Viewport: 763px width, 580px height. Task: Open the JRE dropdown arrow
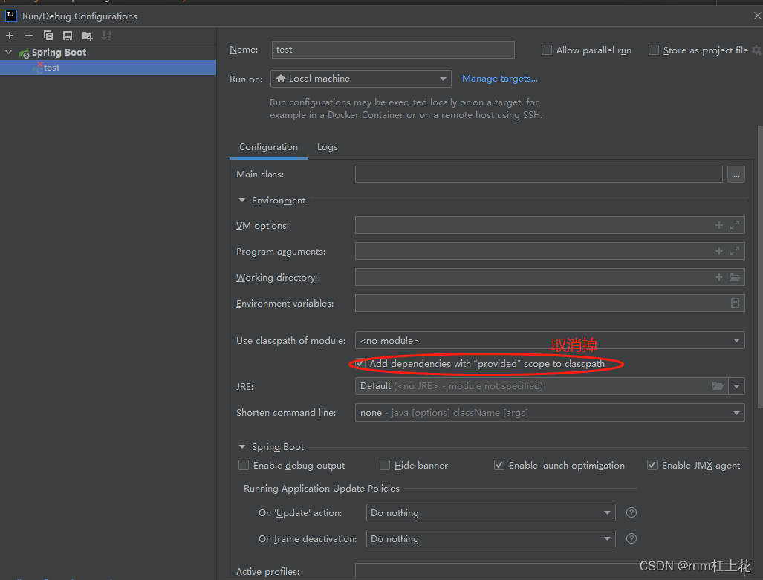point(737,386)
